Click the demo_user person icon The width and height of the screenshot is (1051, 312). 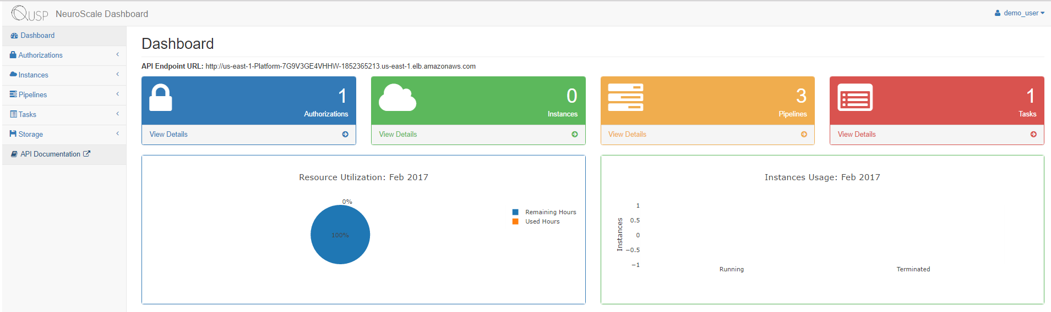[x=998, y=13]
